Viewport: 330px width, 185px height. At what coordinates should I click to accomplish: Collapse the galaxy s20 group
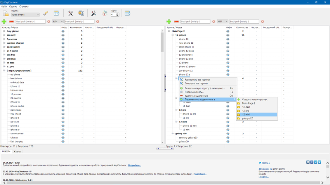tap(172, 134)
